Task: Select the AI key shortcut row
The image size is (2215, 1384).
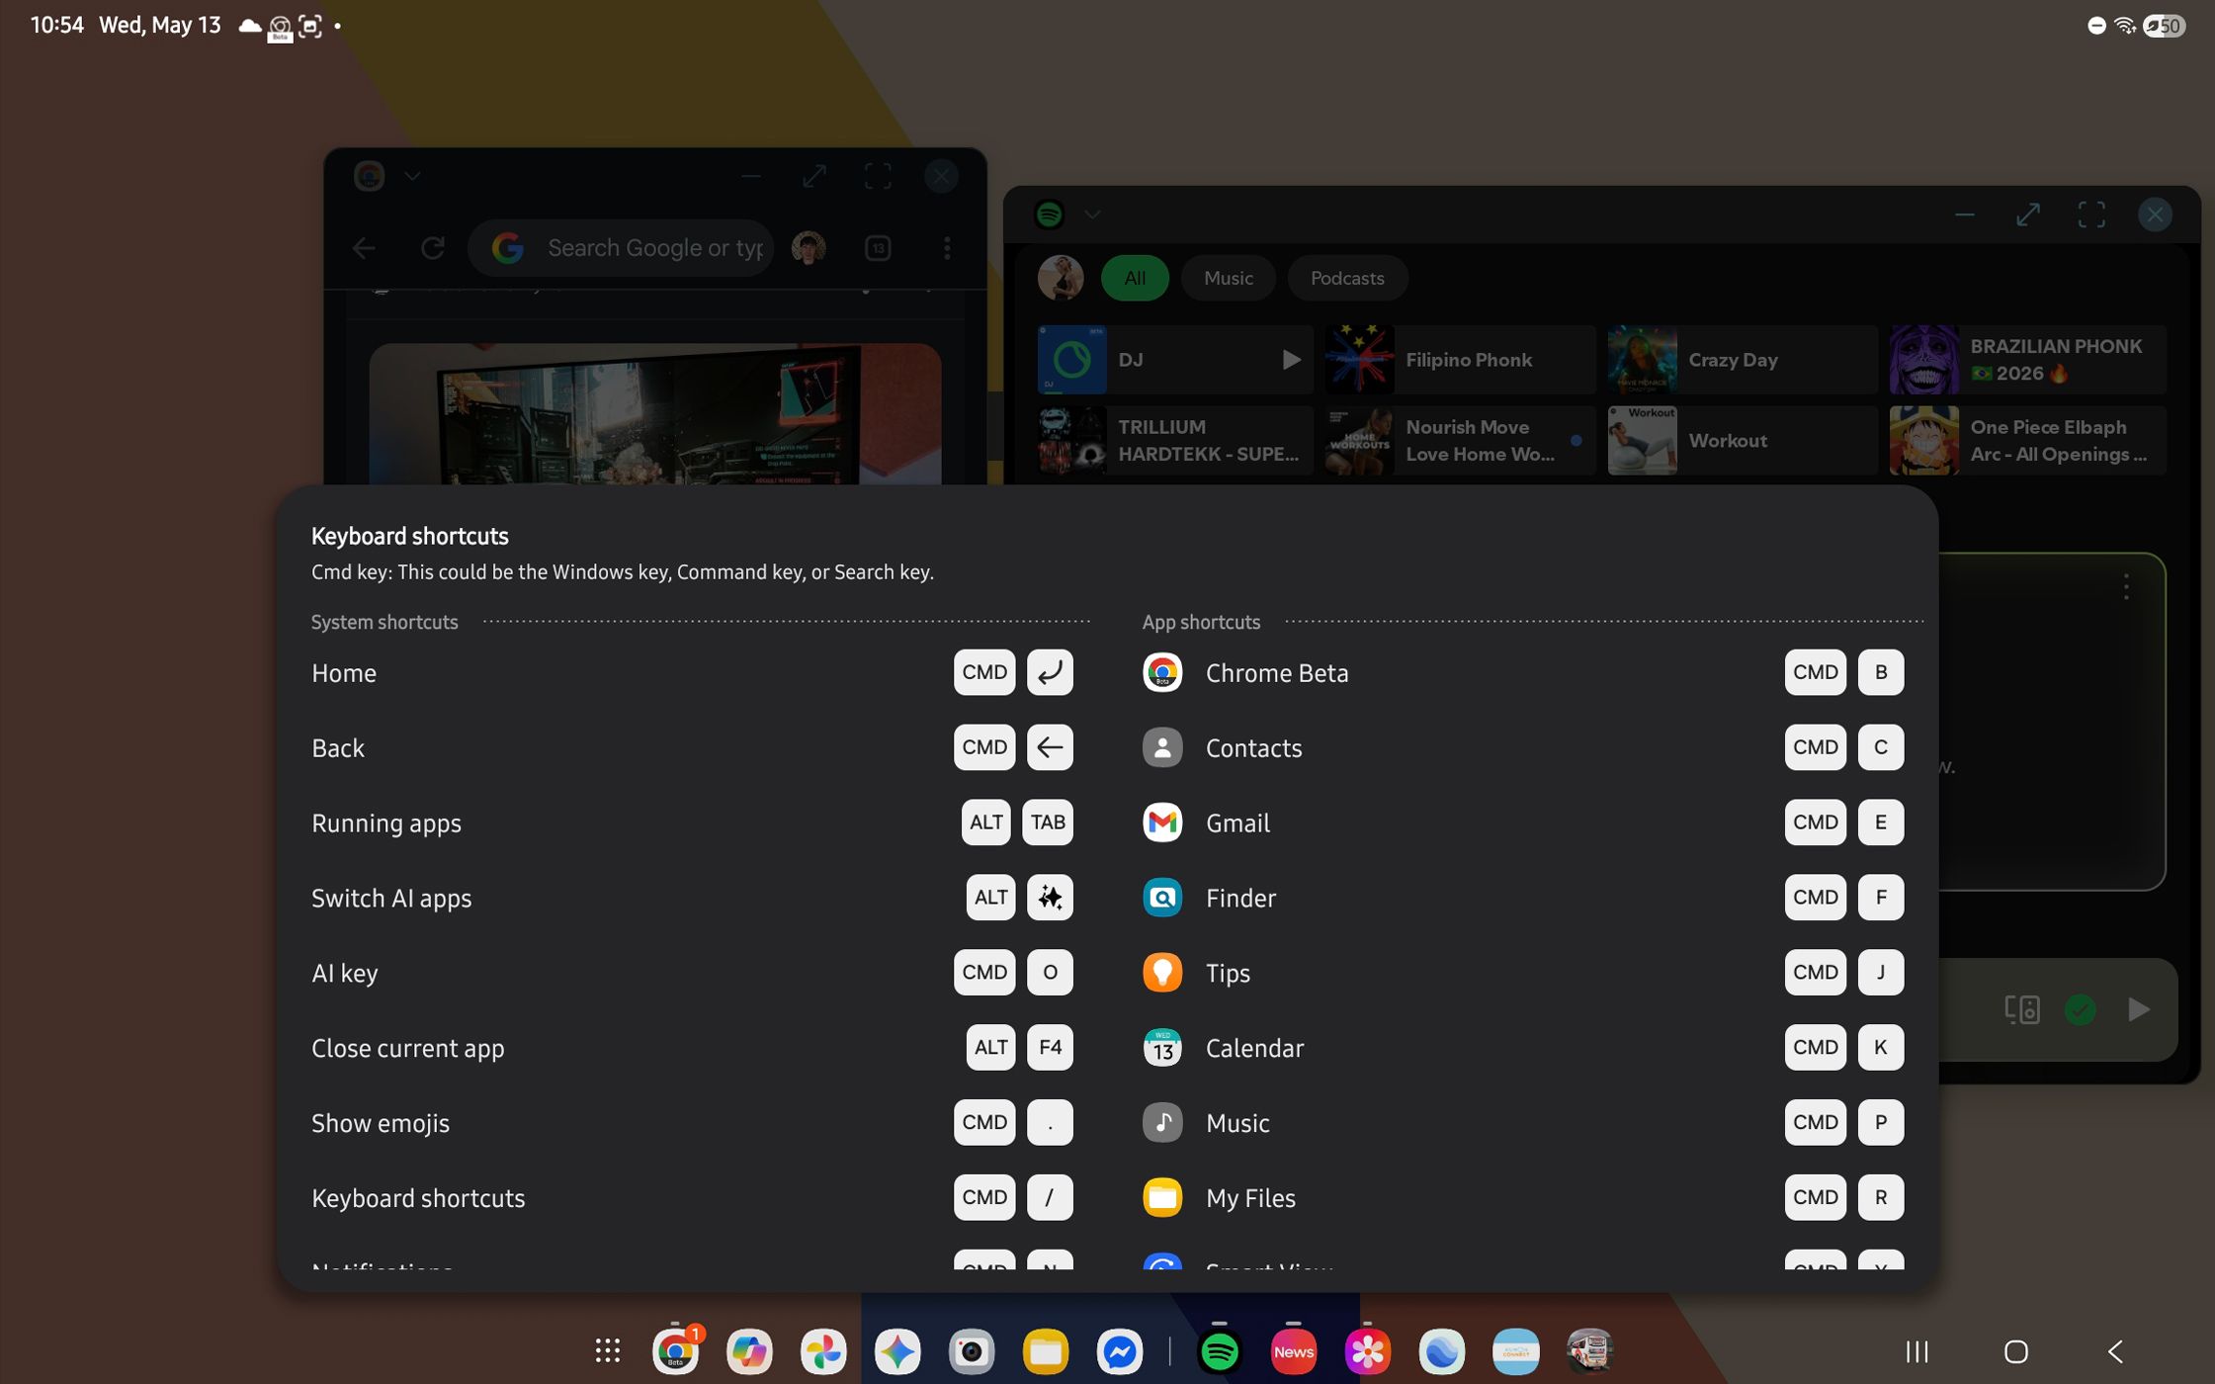Action: click(x=692, y=973)
